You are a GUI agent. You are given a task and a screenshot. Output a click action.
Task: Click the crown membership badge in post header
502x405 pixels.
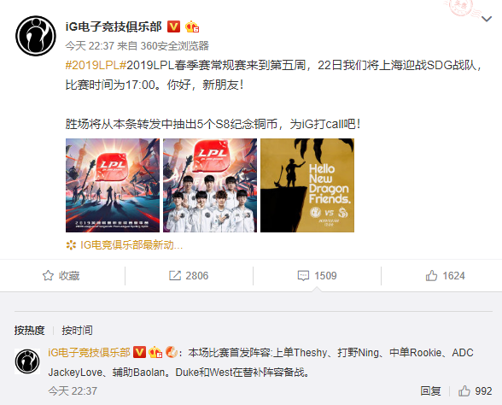pyautogui.click(x=192, y=26)
